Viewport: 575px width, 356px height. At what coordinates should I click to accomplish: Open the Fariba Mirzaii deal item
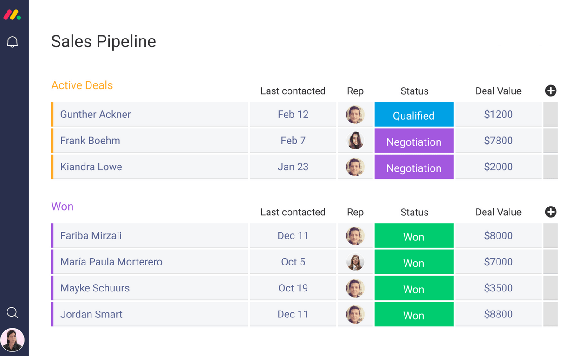(x=91, y=236)
